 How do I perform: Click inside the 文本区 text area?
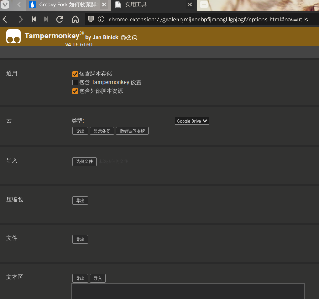pos(188,291)
